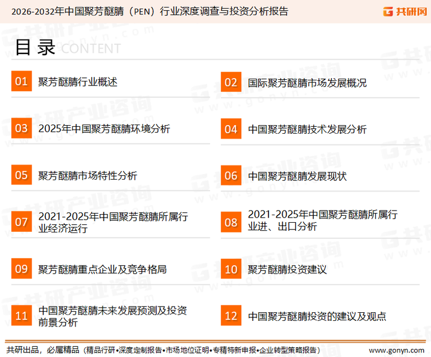Click the orange 01 number badge

(x=21, y=82)
